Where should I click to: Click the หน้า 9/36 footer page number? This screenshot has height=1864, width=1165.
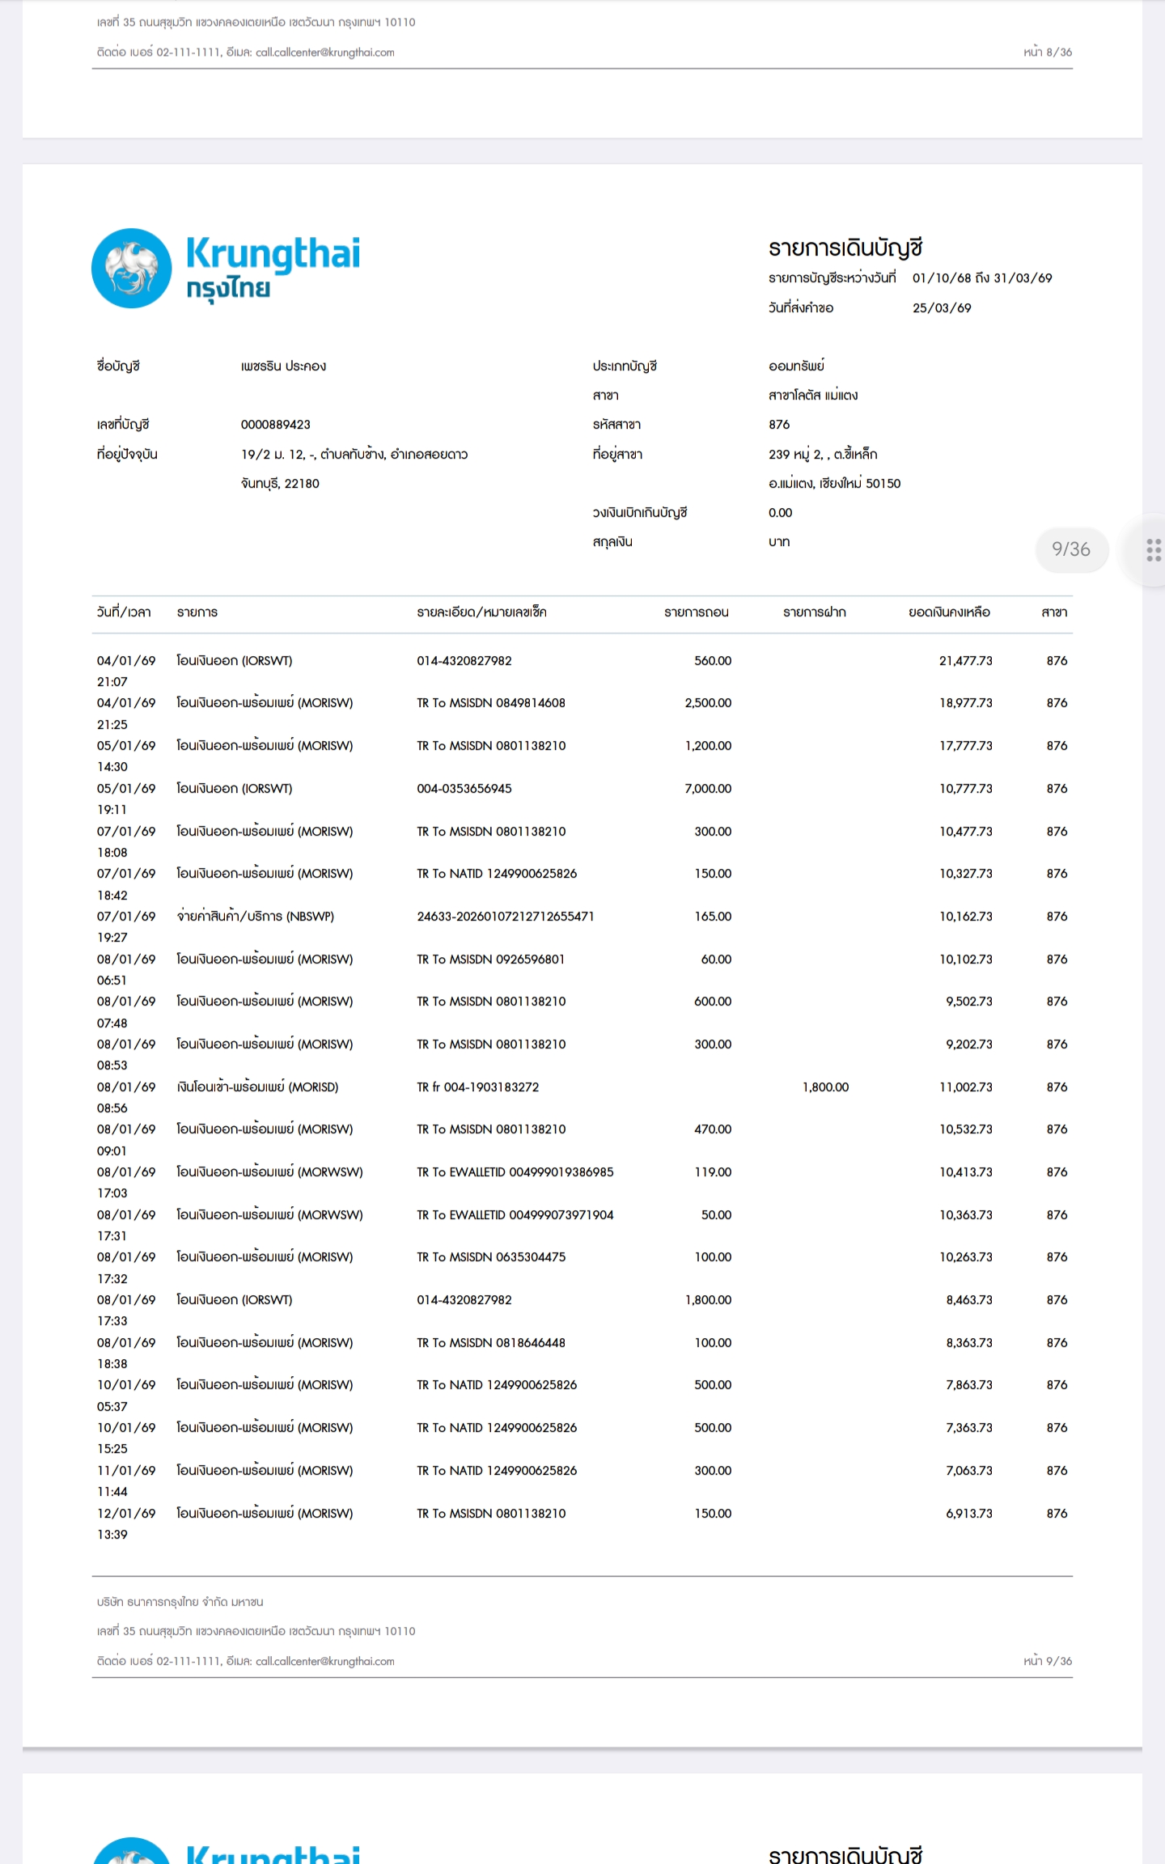[1047, 1661]
